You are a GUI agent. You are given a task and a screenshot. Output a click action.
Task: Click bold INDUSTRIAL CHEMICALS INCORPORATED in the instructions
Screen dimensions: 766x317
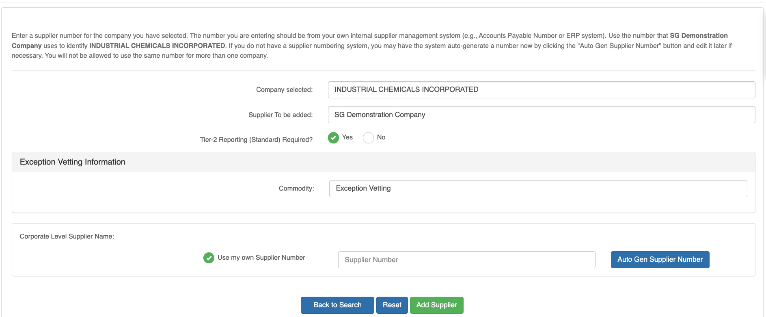click(x=157, y=46)
